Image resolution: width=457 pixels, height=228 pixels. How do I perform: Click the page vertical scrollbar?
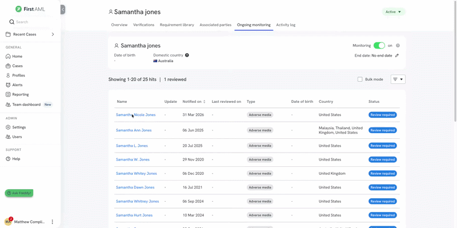[x=455, y=61]
